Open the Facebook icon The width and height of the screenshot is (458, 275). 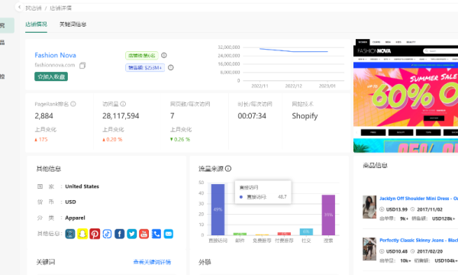(120, 234)
